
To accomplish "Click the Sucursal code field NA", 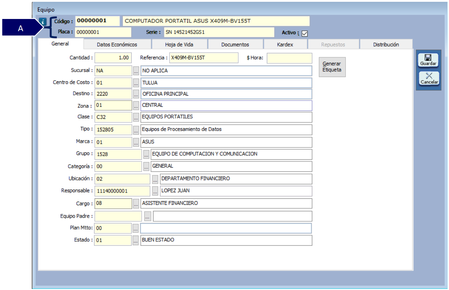I will pos(113,71).
